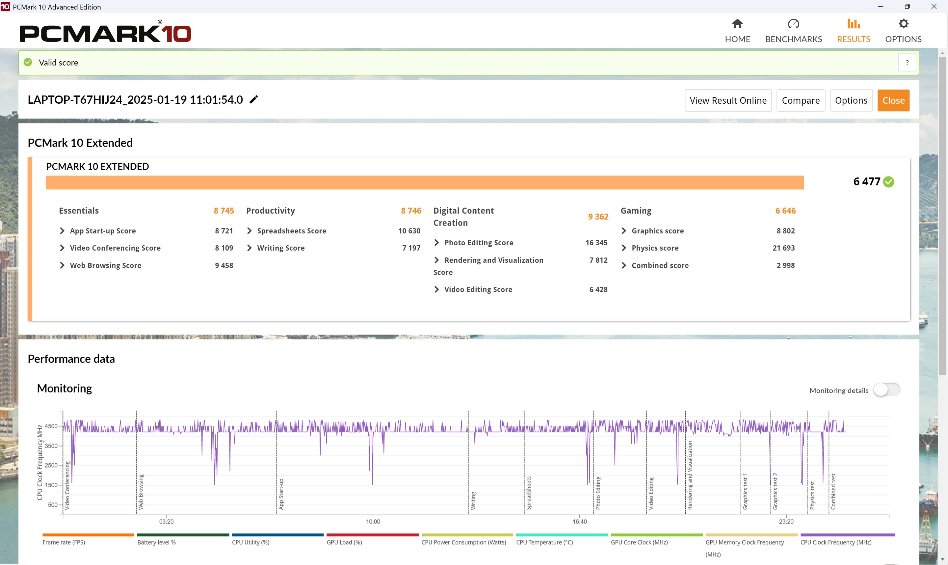Viewport: 948px width, 565px height.
Task: Click the green Valid score checkmark
Action: pos(28,63)
